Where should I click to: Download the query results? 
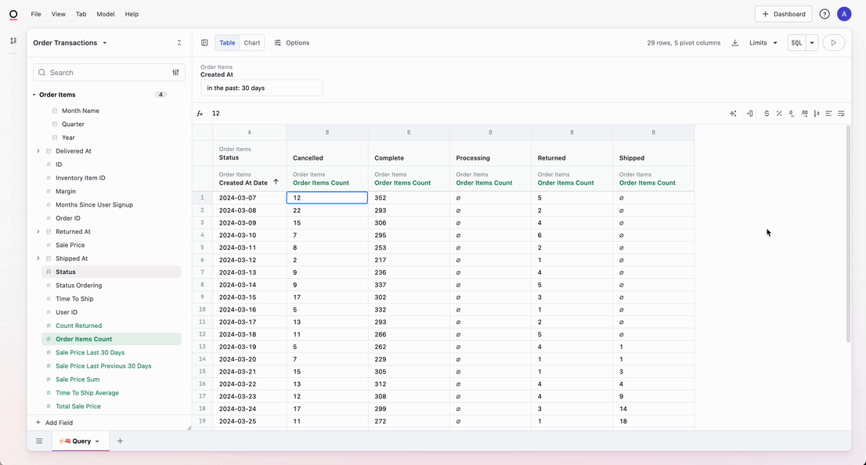pos(734,43)
